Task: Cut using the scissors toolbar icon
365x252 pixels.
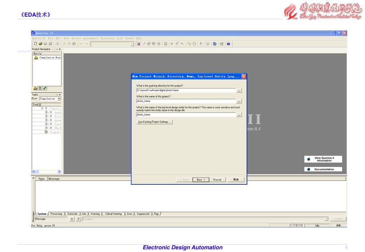Action: click(x=64, y=44)
